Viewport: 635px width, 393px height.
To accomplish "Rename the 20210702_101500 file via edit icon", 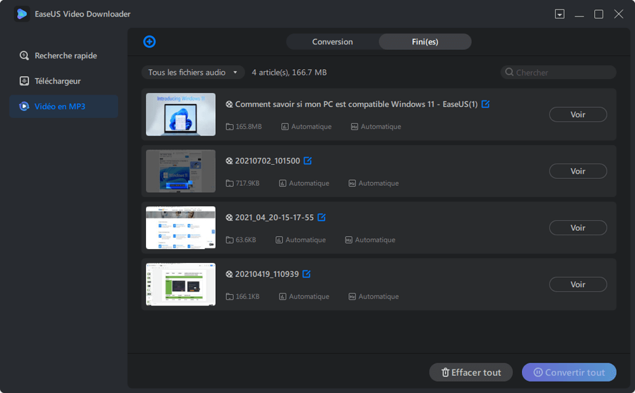I will pos(308,160).
